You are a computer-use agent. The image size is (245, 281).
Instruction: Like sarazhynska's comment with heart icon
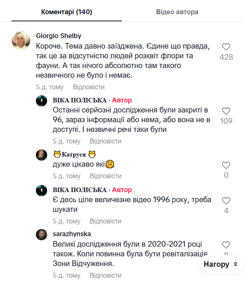(x=226, y=245)
